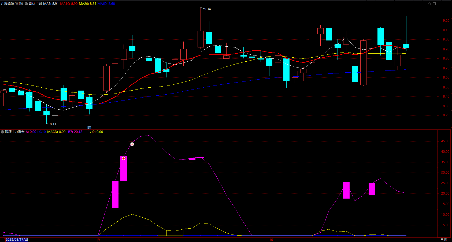
Task: Click the MA60: 8.68 indicator label
Action: coord(106,4)
